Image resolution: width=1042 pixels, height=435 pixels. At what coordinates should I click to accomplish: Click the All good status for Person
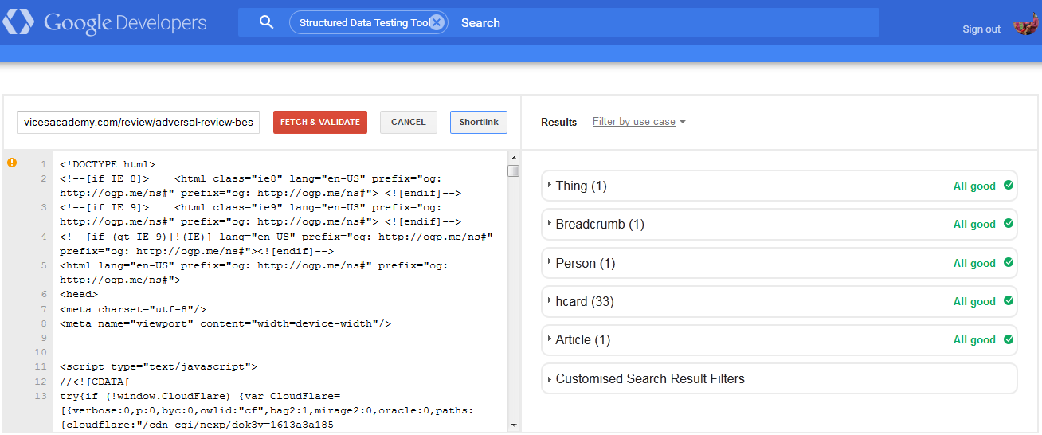(x=974, y=263)
